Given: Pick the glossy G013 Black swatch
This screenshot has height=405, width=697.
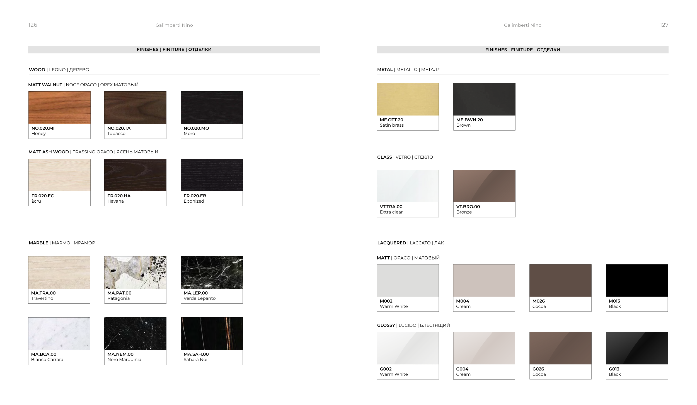Looking at the screenshot, I should click(x=637, y=348).
